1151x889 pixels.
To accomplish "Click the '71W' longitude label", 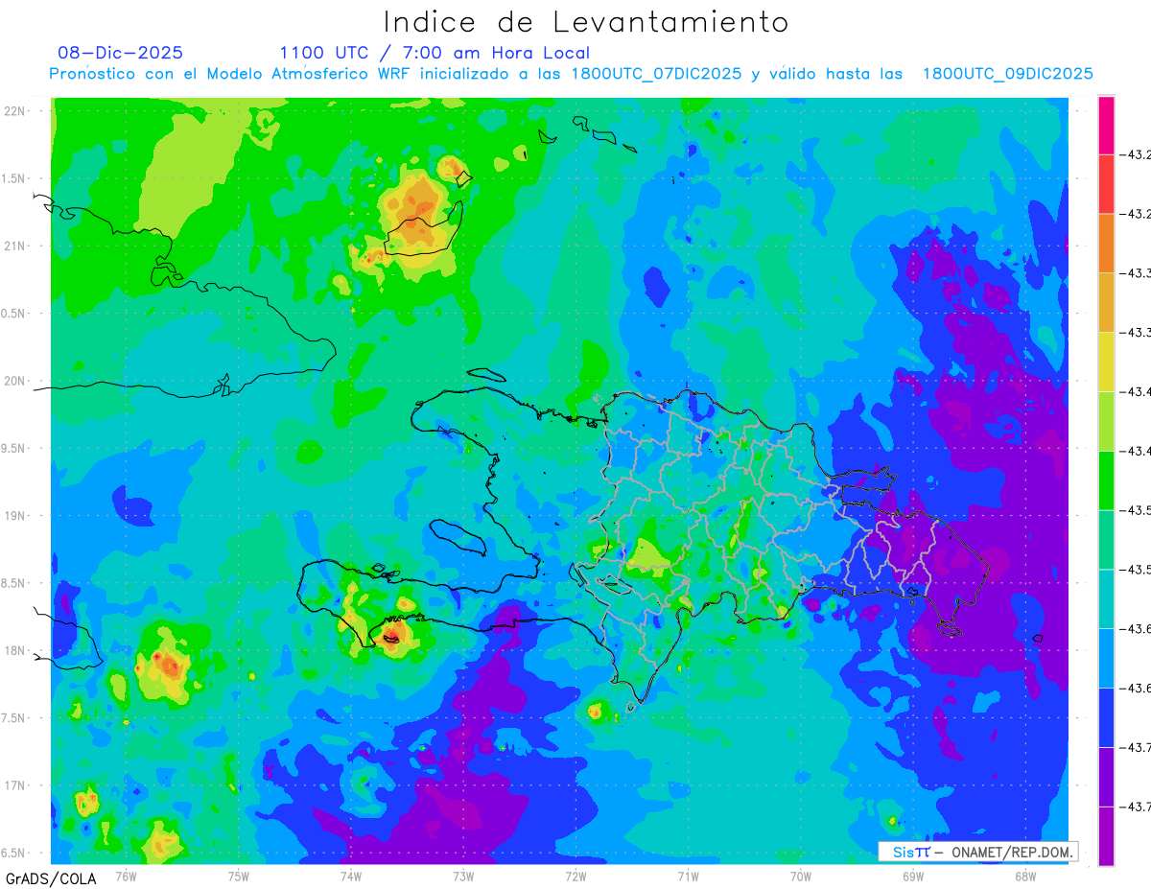I will coord(688,876).
